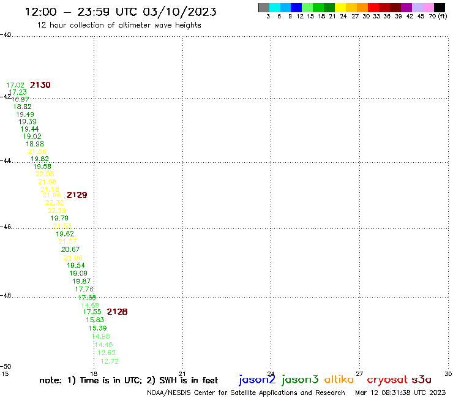The width and height of the screenshot is (453, 398).
Task: Click the green value 19.62
Action: coord(65,234)
